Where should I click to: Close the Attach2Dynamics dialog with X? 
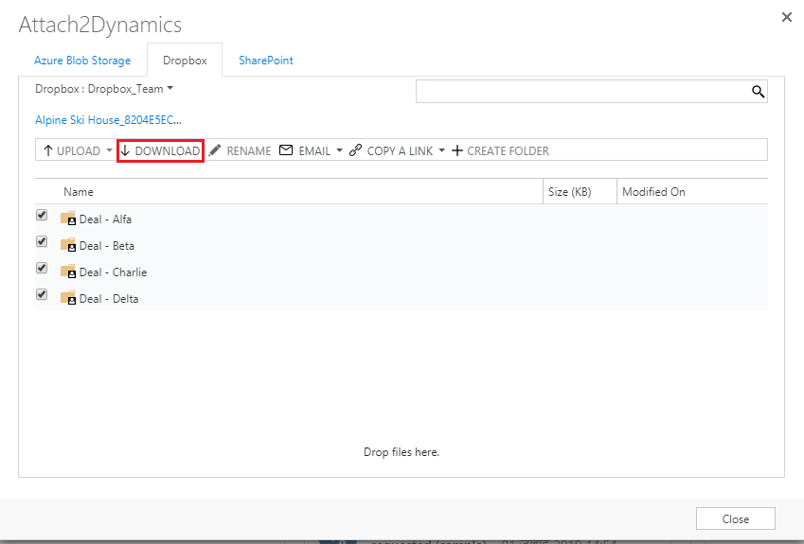[x=787, y=17]
